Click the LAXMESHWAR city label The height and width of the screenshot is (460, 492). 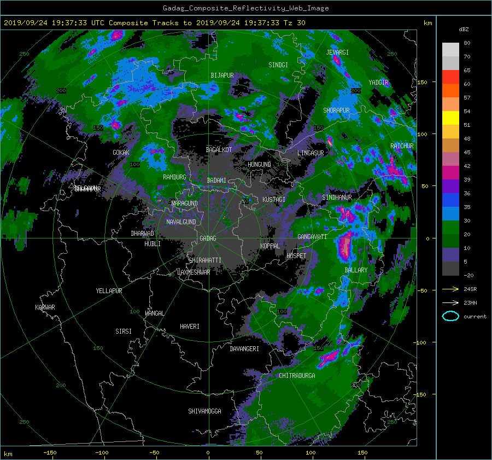(x=194, y=272)
